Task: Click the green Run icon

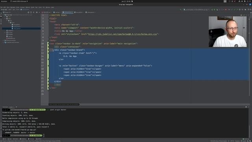Action: pyautogui.click(x=212, y=9)
